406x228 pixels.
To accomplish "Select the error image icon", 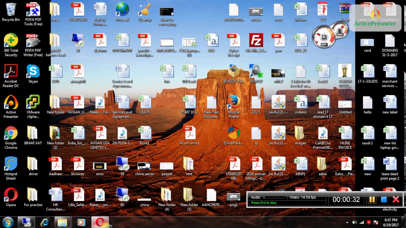I will (100, 169).
